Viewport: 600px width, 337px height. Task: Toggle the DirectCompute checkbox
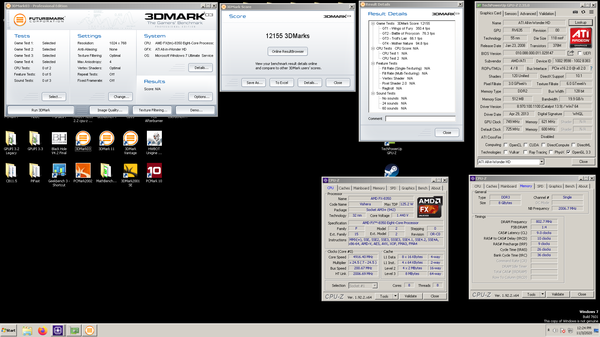pos(544,145)
